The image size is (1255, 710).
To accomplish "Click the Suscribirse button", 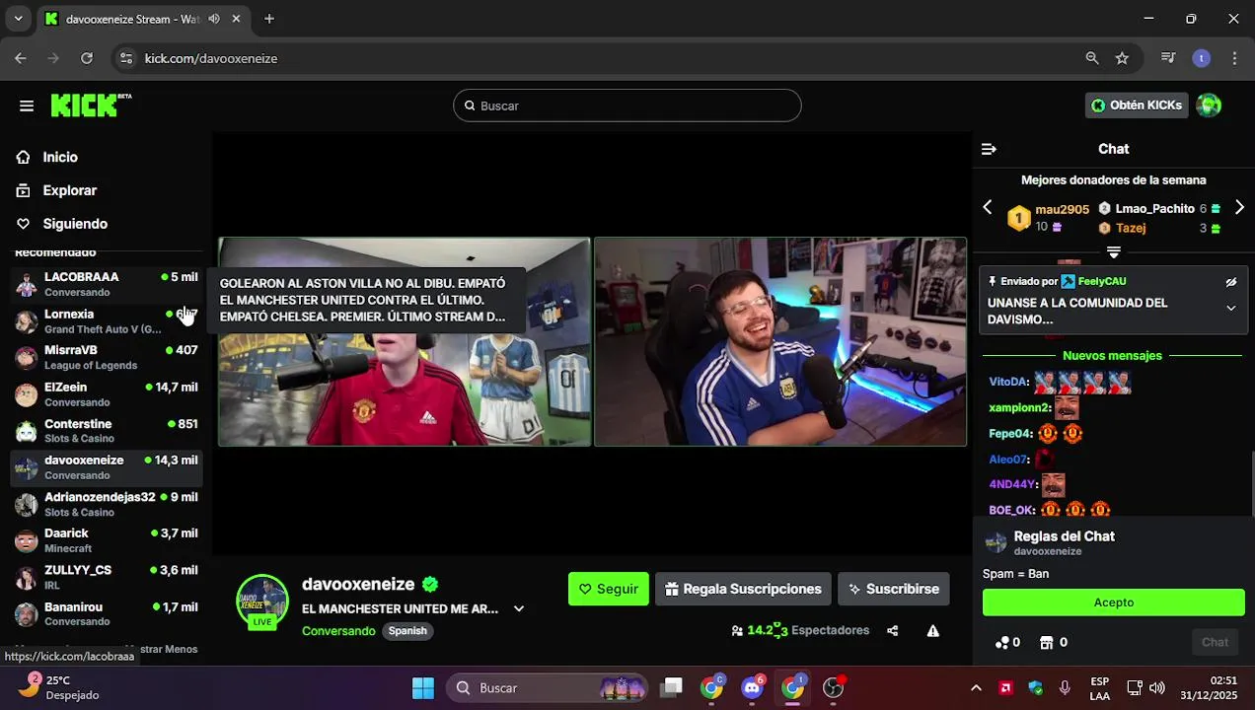I will tap(894, 589).
